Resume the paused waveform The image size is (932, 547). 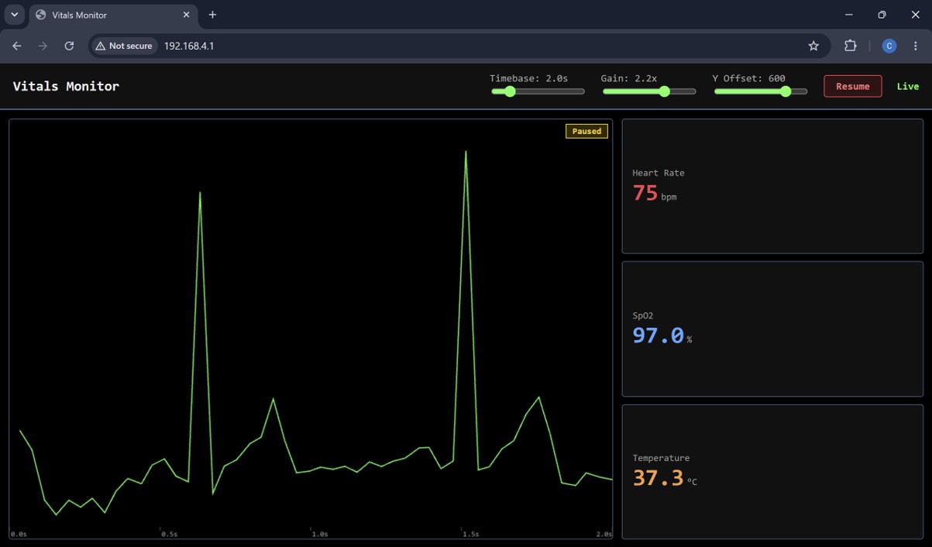(x=852, y=86)
